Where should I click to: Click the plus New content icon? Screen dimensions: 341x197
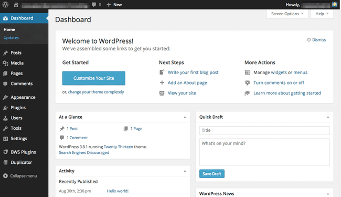[109, 5]
